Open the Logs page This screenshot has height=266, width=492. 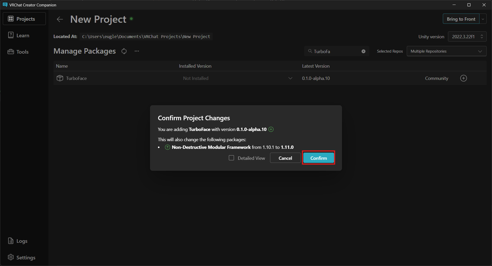pos(18,241)
